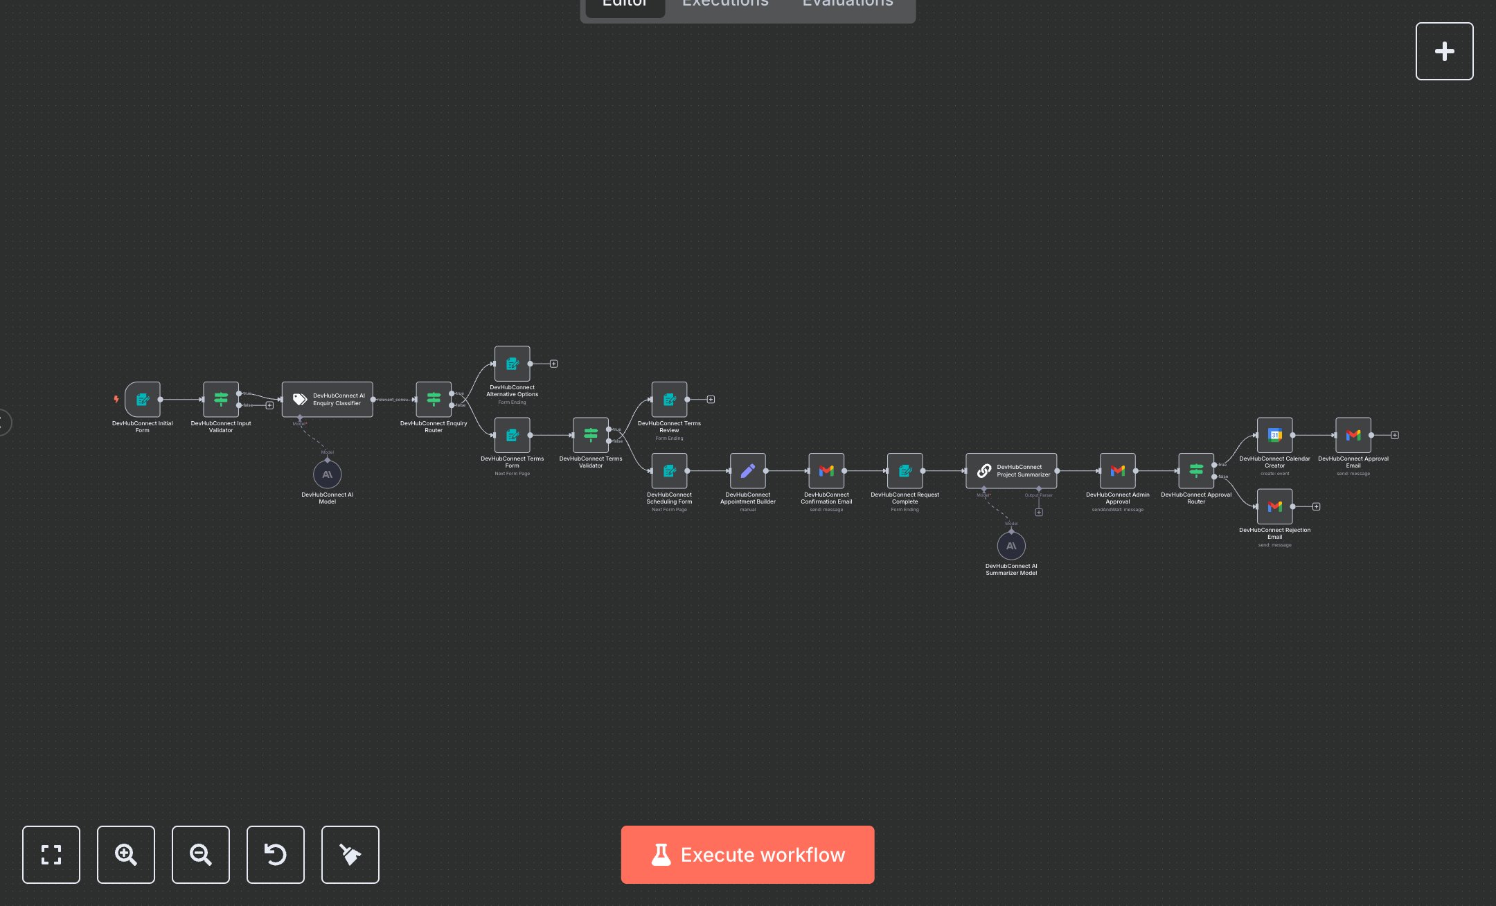Select the DevHubConnect Admin Approval Gmail node
This screenshot has width=1496, height=906.
click(1117, 471)
